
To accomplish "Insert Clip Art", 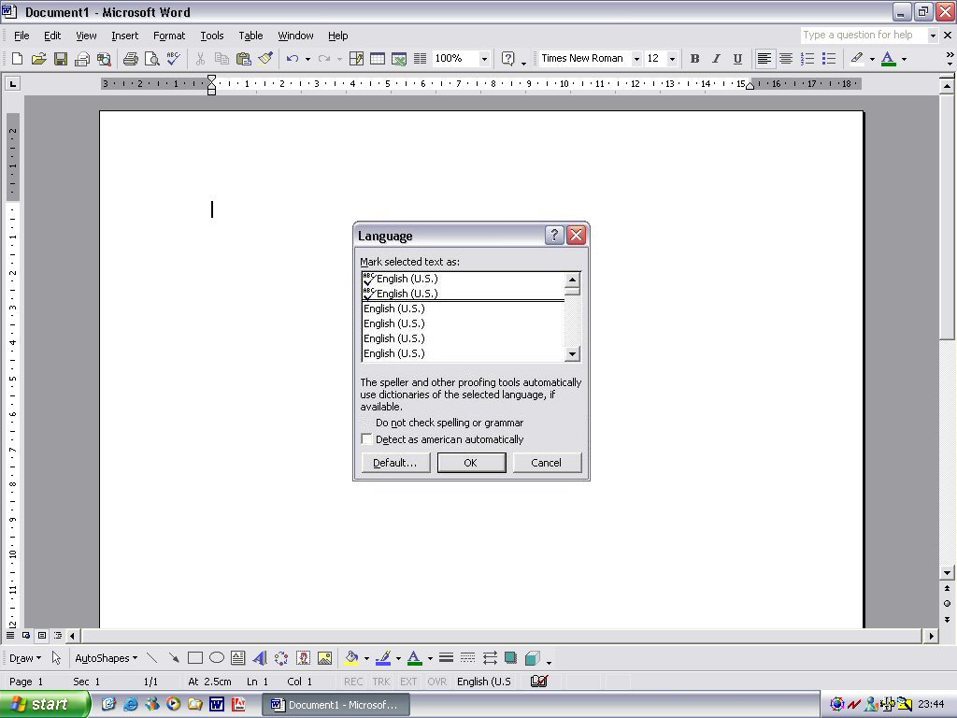I will pos(304,658).
